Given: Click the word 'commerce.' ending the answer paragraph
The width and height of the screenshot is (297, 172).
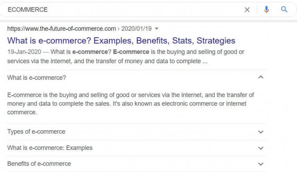Looking at the screenshot, I should click(22, 112).
